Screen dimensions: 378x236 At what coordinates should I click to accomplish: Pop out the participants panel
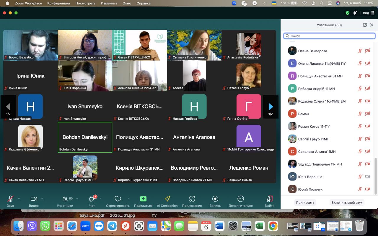pyautogui.click(x=365, y=25)
